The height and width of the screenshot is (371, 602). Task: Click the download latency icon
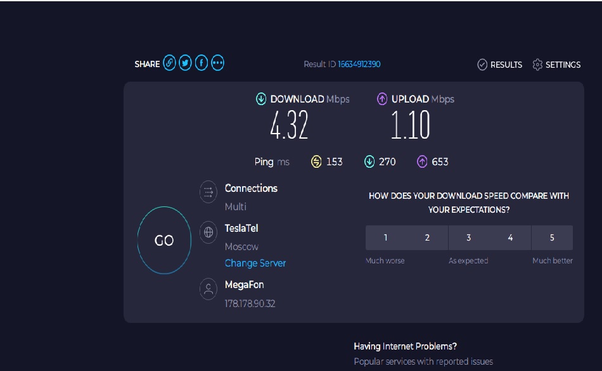click(x=369, y=162)
